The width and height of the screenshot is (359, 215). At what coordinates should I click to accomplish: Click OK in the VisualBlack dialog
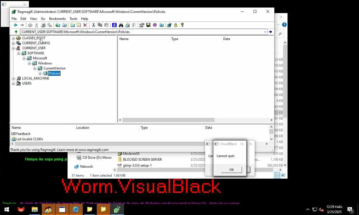coord(231,170)
